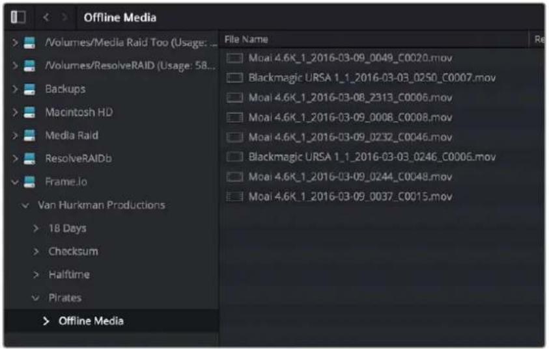Screen dimensions: 549x349
Task: Click clip icon for URSA 0250_C0007.mov
Action: click(x=234, y=77)
